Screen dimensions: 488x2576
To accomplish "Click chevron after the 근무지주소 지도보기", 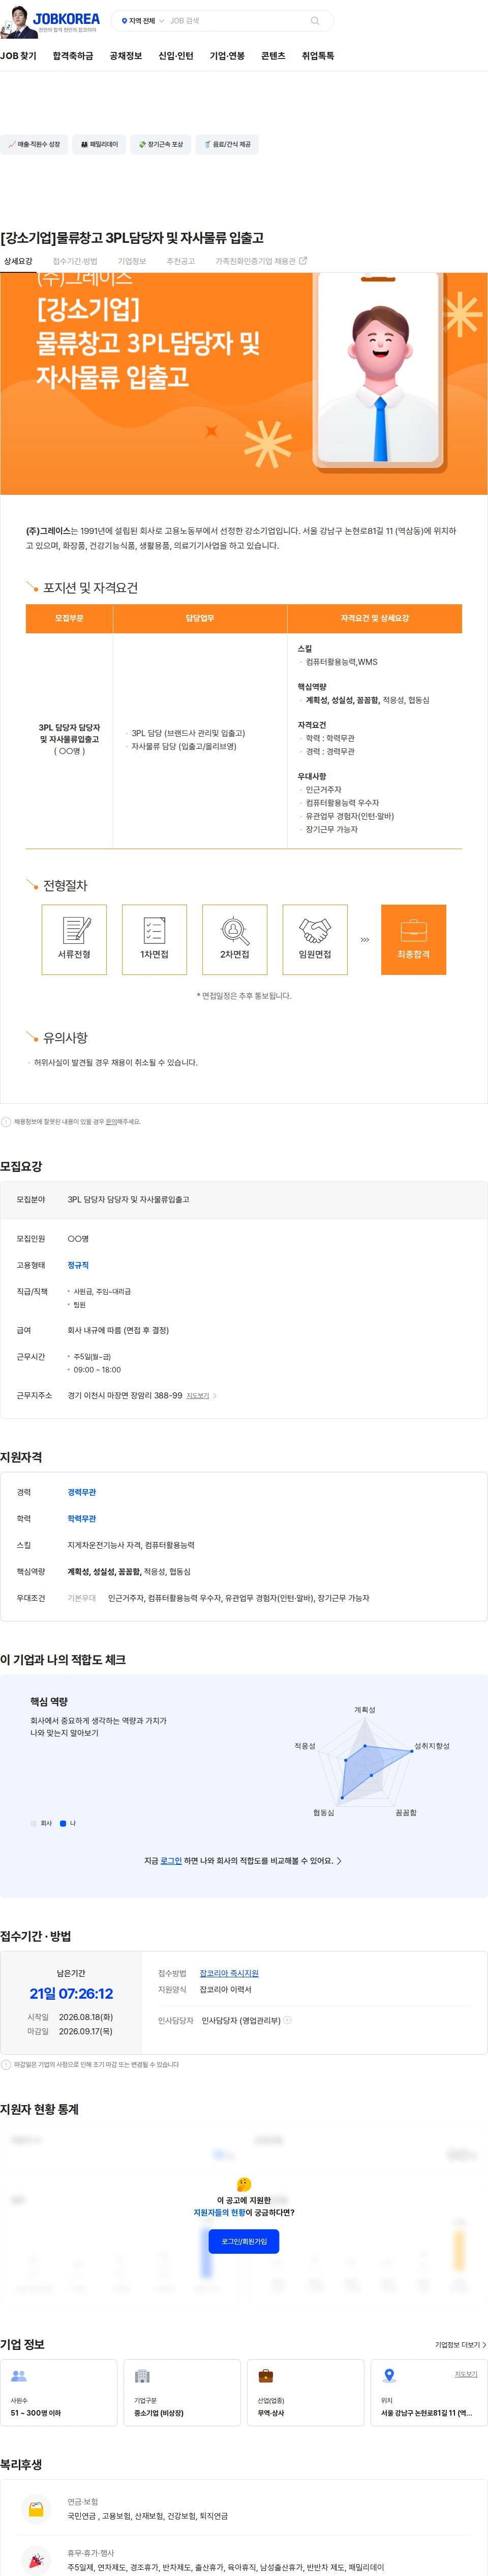I will pos(215,1395).
